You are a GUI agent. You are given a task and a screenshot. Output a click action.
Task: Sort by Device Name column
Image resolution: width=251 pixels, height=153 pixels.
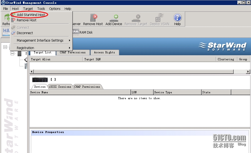pyautogui.click(x=80, y=92)
